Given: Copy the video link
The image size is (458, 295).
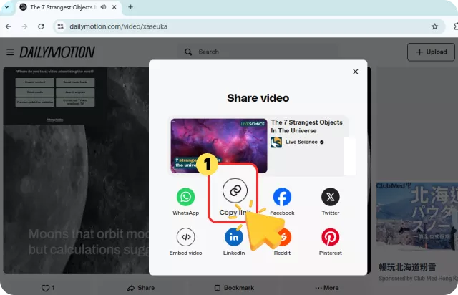Looking at the screenshot, I should [x=235, y=190].
